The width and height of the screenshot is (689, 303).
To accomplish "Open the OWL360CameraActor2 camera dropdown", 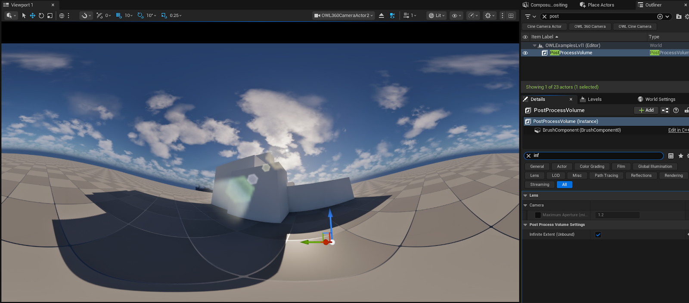I will pyautogui.click(x=344, y=15).
